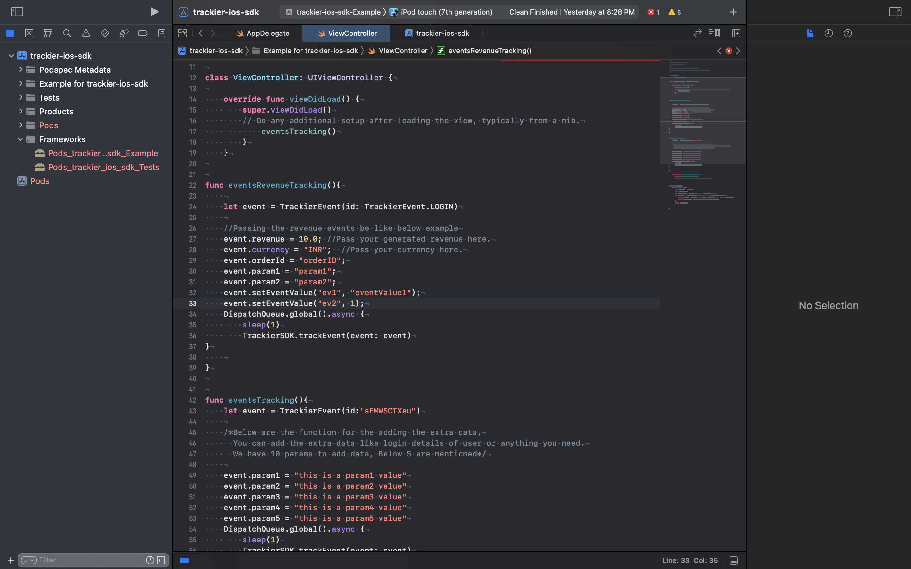This screenshot has width=911, height=569.
Task: Select Pods_trackier_ios_sdk_Tests framework
Action: tap(97, 167)
